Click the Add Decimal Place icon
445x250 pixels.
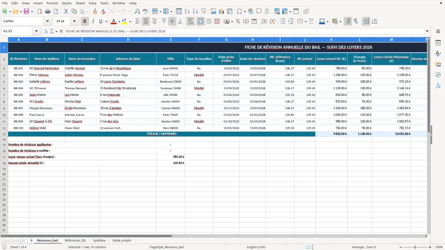264,21
